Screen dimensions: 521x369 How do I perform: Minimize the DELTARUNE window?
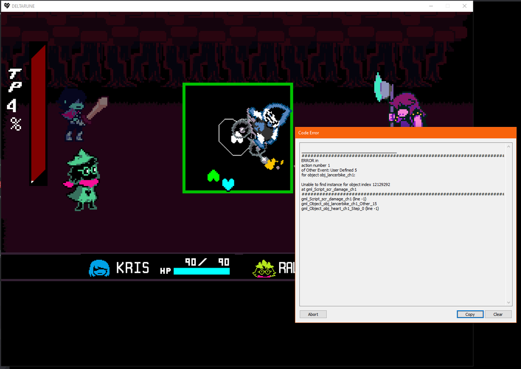[x=431, y=6]
